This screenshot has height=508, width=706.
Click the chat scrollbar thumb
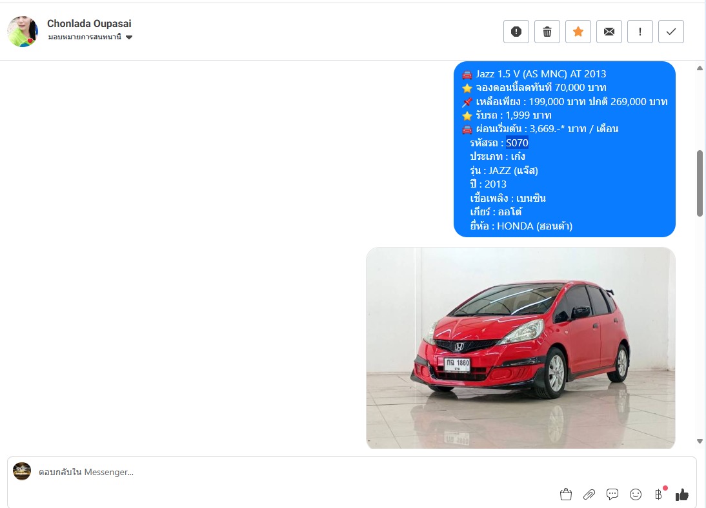[x=700, y=183]
